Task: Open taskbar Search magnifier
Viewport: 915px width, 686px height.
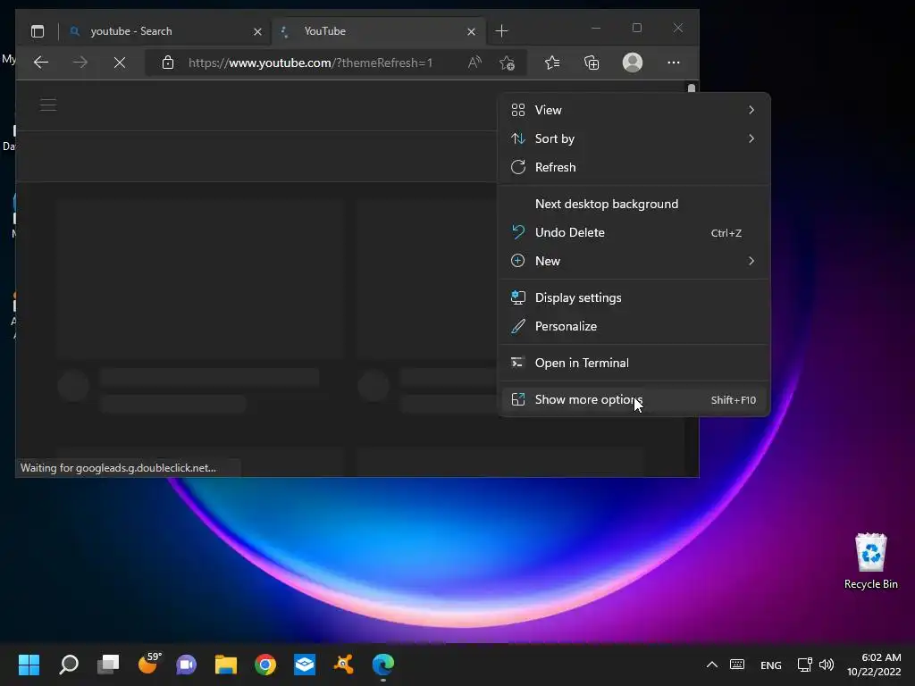Action: (x=69, y=665)
